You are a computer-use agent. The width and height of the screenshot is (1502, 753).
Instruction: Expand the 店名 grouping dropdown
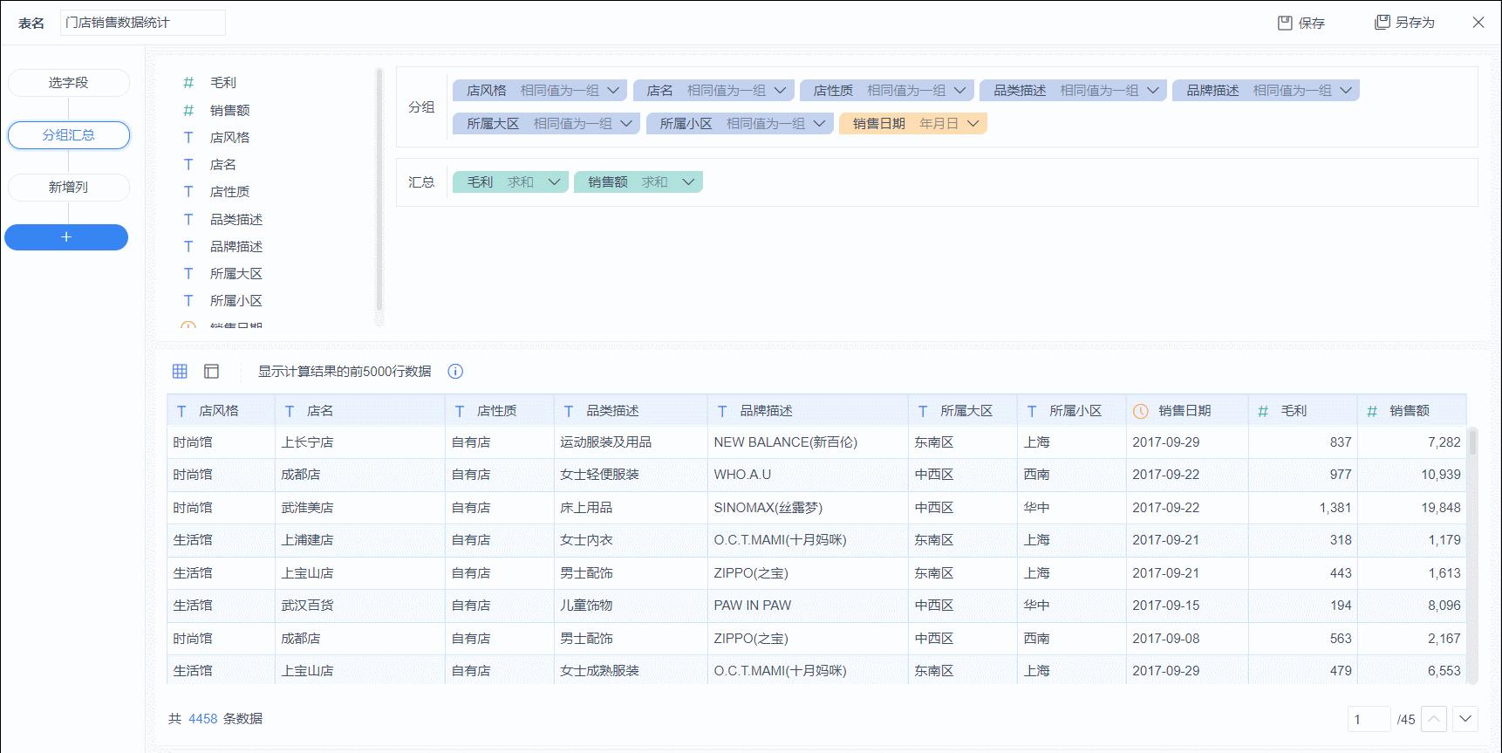point(780,91)
